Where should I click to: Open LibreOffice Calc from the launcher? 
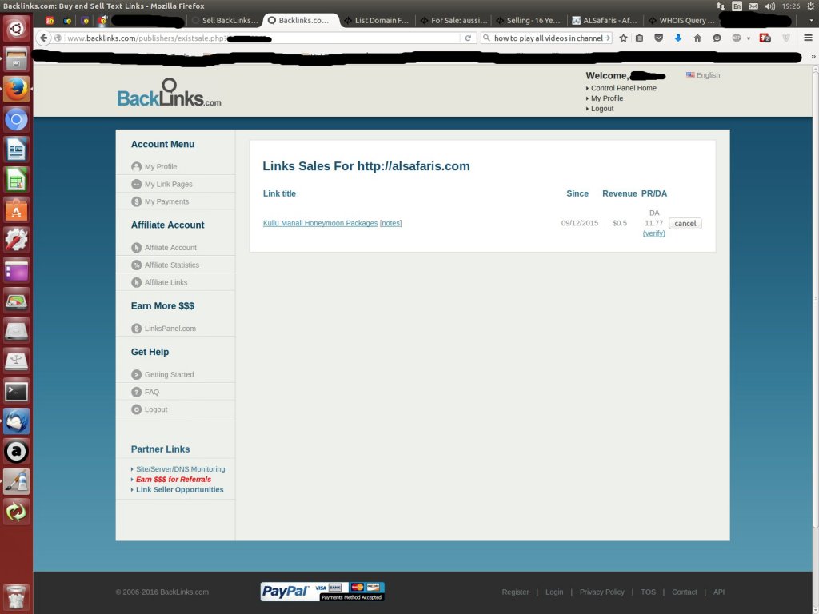16,180
